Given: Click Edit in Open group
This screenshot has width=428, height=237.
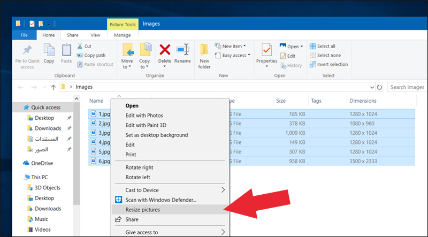Looking at the screenshot, I should (288, 56).
